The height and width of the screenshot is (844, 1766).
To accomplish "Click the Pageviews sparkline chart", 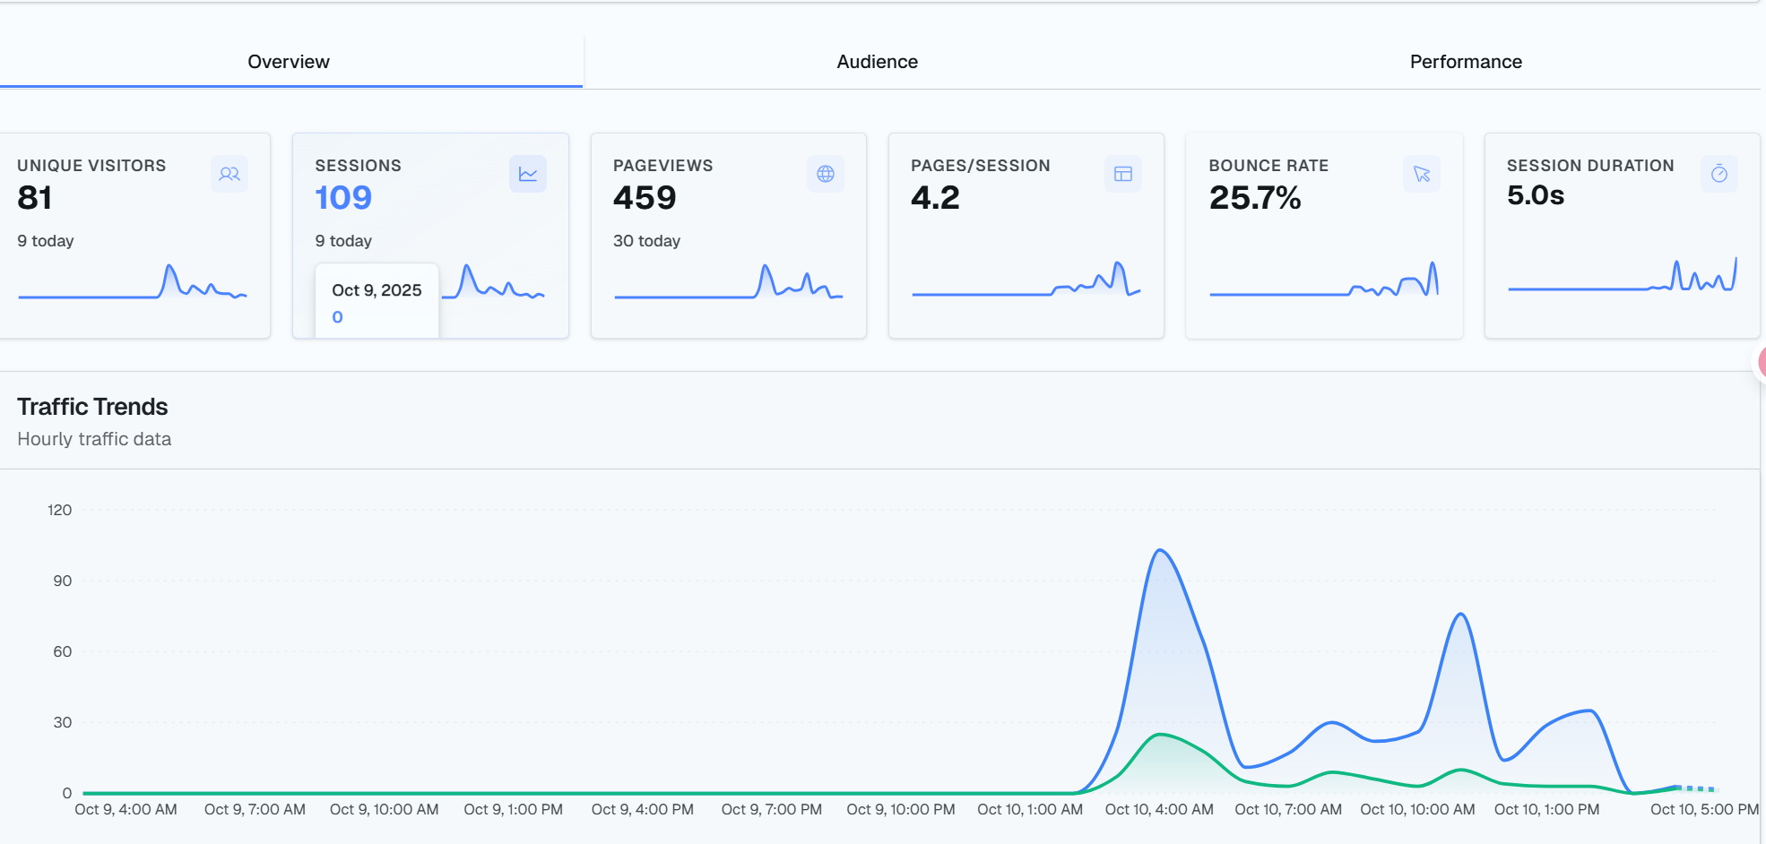I will tap(728, 281).
